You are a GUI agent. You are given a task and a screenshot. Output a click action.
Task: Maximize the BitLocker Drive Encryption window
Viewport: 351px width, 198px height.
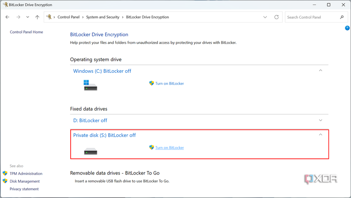tap(328, 5)
